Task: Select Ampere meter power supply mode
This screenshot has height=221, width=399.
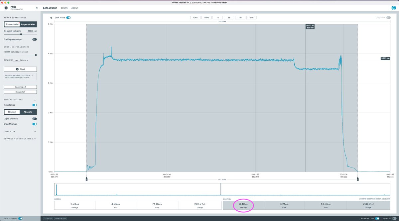Action: 28,24
